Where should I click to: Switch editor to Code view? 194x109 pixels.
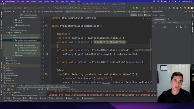tap(134, 15)
